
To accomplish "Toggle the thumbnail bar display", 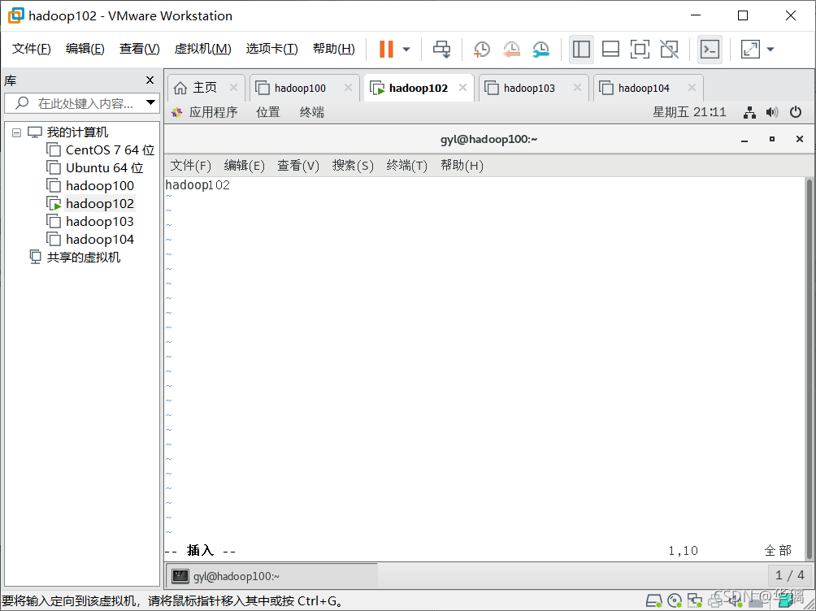I will (610, 49).
